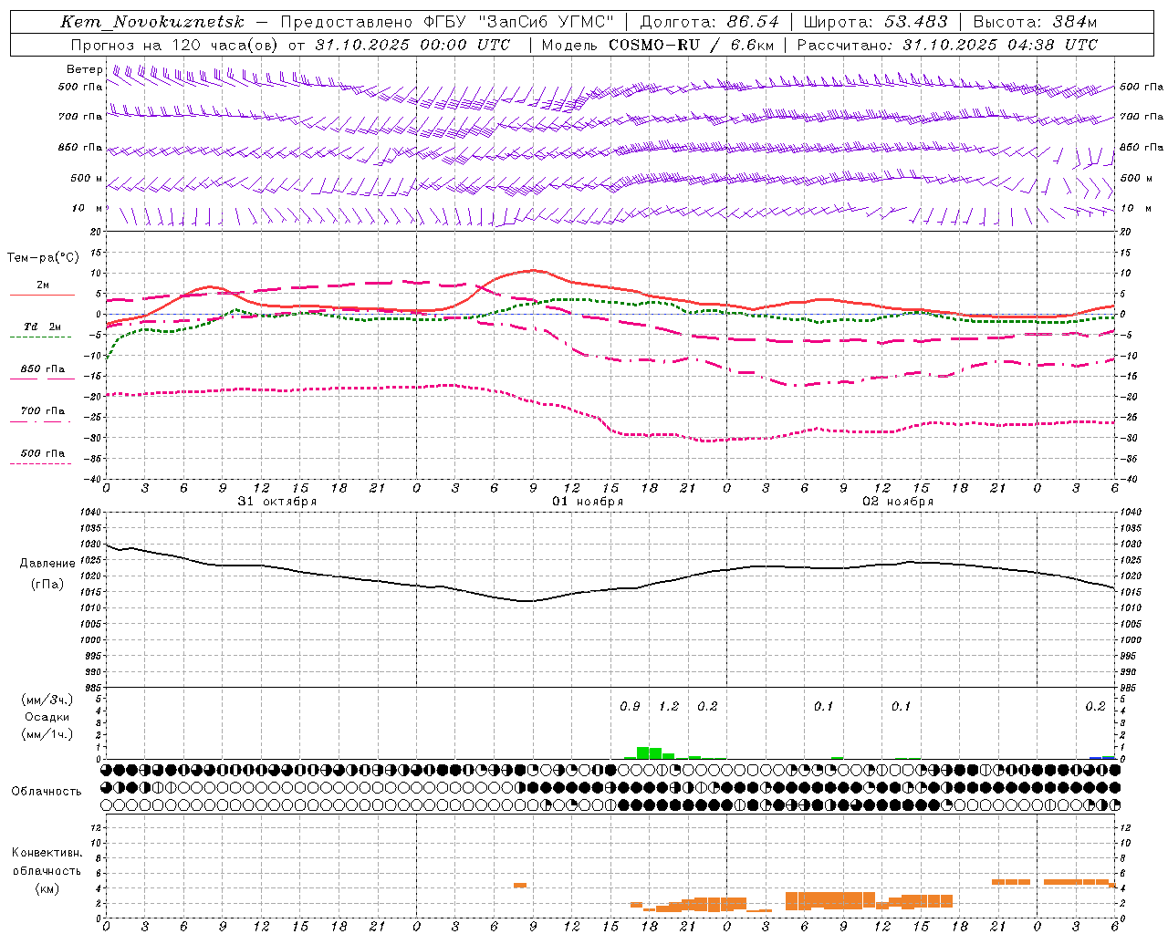Click the 'Ветер' wind panel label
Image resolution: width=1168 pixels, height=934 pixels.
[x=85, y=69]
